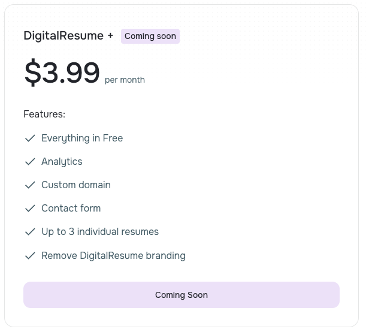Click the Coming soon badge near title
366x332 pixels.
point(150,36)
